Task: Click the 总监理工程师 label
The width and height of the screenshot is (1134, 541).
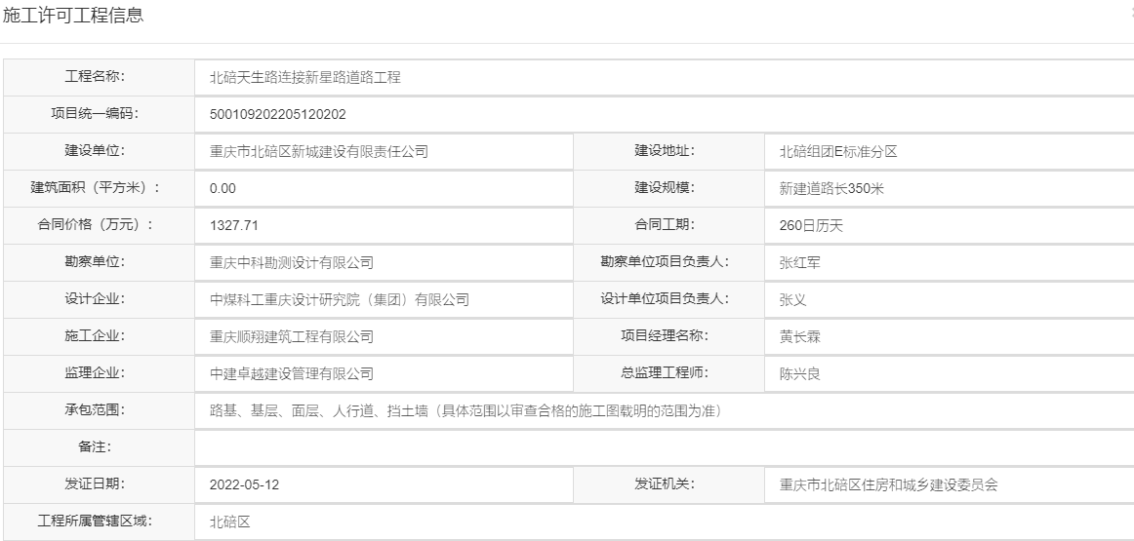Action: (x=665, y=372)
